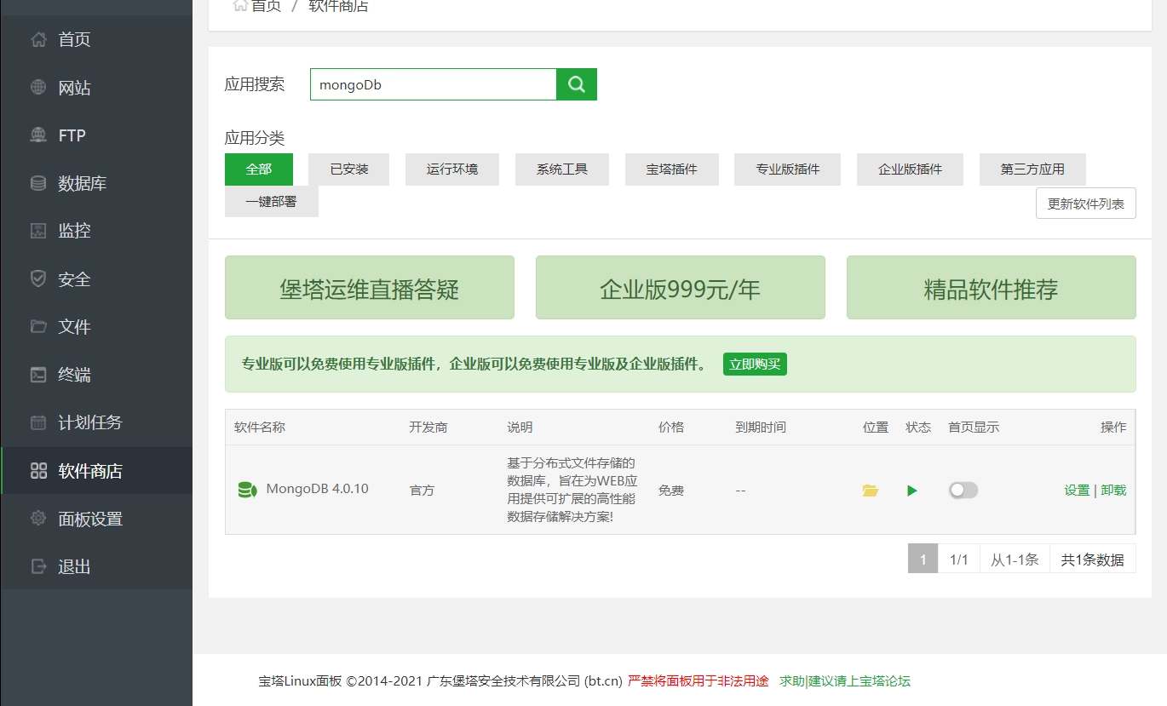Click the search magnifier to search mongoDb
This screenshot has width=1167, height=706.
click(576, 83)
